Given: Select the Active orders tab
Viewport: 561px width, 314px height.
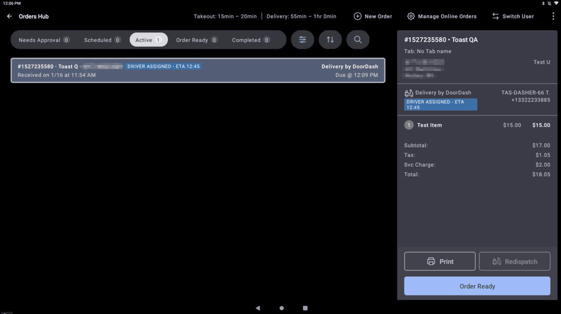Looking at the screenshot, I should [x=148, y=40].
